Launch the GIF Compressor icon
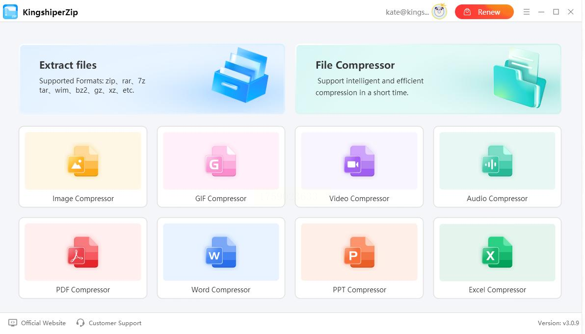This screenshot has height=334, width=585. 221,161
